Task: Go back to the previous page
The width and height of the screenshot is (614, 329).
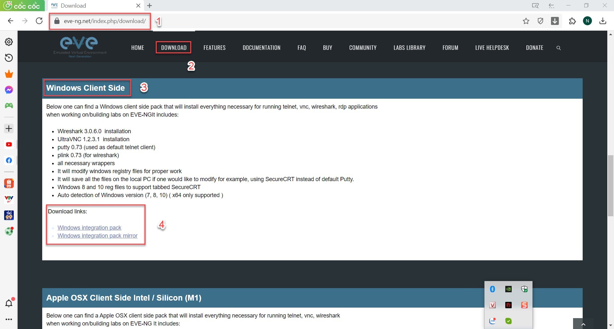Action: (11, 21)
